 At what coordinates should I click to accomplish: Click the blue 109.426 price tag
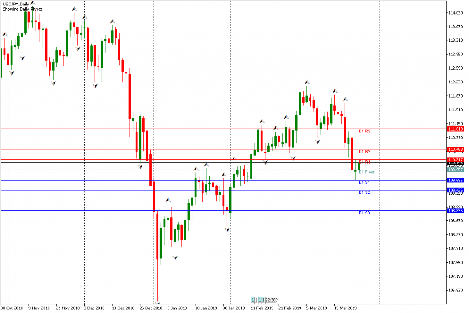pos(457,190)
